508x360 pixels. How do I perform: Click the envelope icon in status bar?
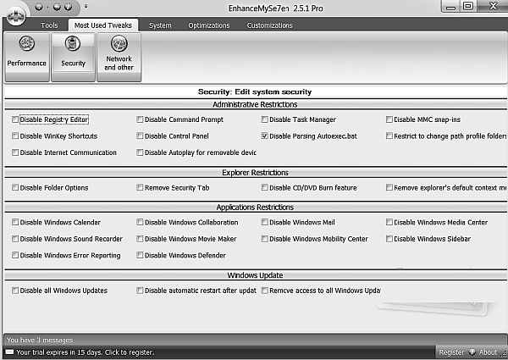click(9, 352)
